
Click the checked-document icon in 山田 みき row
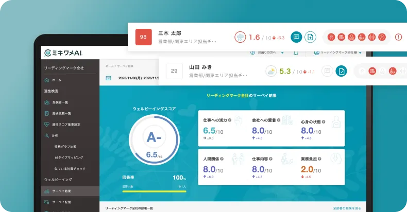341,71
